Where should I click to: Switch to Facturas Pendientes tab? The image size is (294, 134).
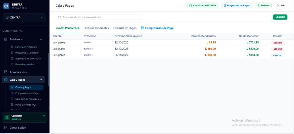[96, 28]
